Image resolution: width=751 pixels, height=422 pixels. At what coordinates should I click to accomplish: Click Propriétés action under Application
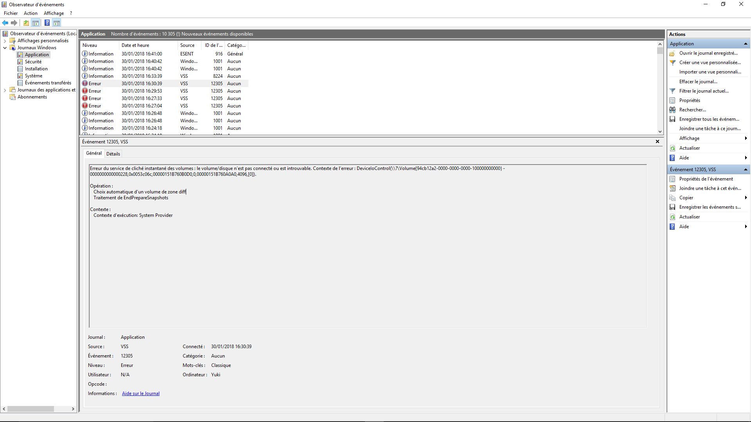tap(690, 100)
